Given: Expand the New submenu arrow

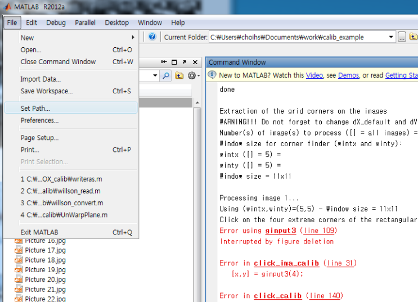Looking at the screenshot, I should pos(133,38).
